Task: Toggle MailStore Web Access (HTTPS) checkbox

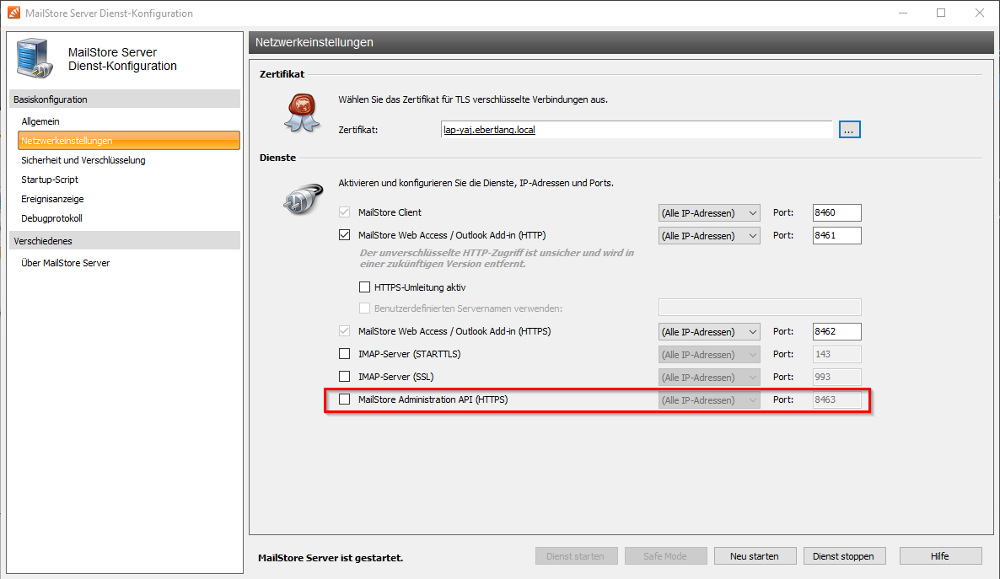Action: coord(344,331)
